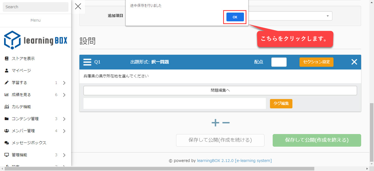Click the OK button in the dialog

tap(235, 17)
